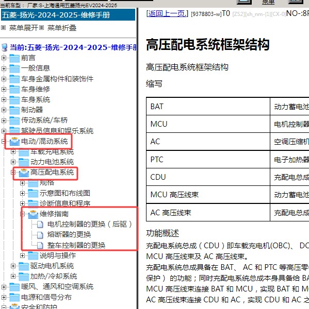The image size is (309, 309).
Task: Expand the 车身维修 node
Action: tap(4, 89)
